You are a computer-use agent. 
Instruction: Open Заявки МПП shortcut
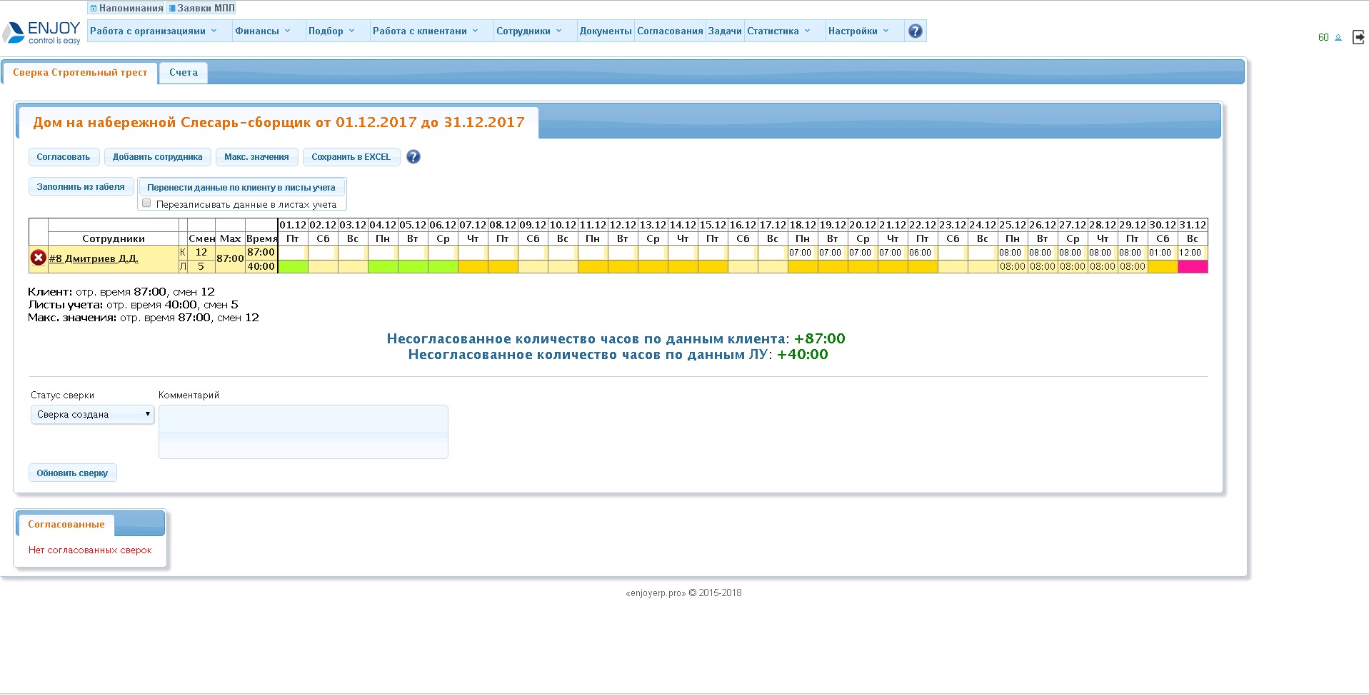pos(201,9)
